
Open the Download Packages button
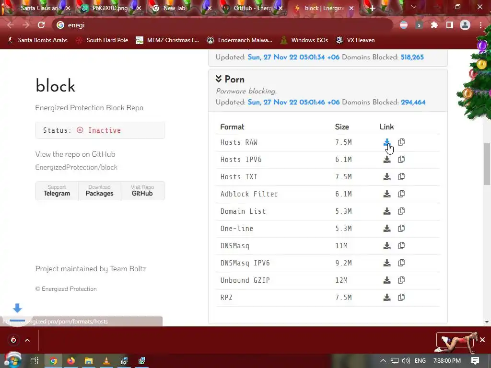(x=100, y=191)
